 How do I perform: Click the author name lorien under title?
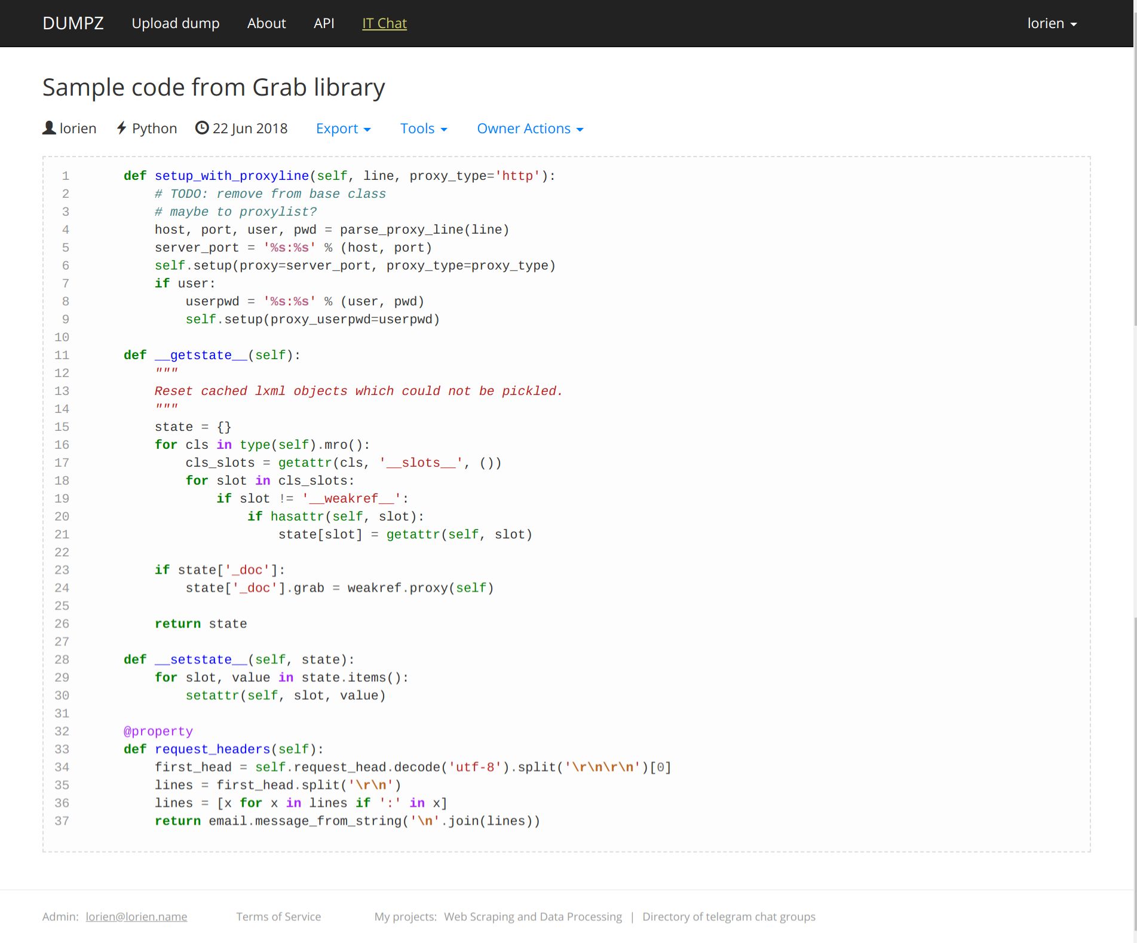coord(78,128)
